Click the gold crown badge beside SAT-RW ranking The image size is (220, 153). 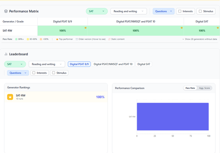10,97
